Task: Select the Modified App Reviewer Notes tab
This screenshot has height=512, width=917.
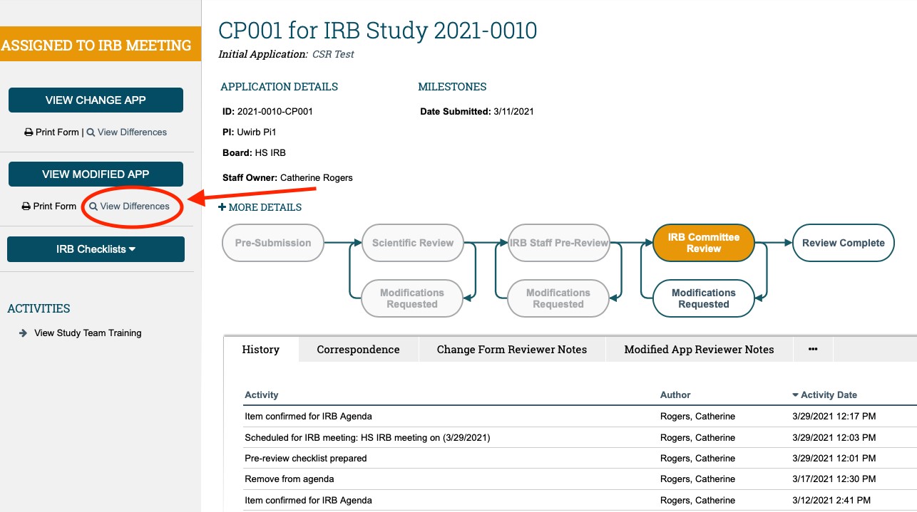Action: tap(699, 349)
